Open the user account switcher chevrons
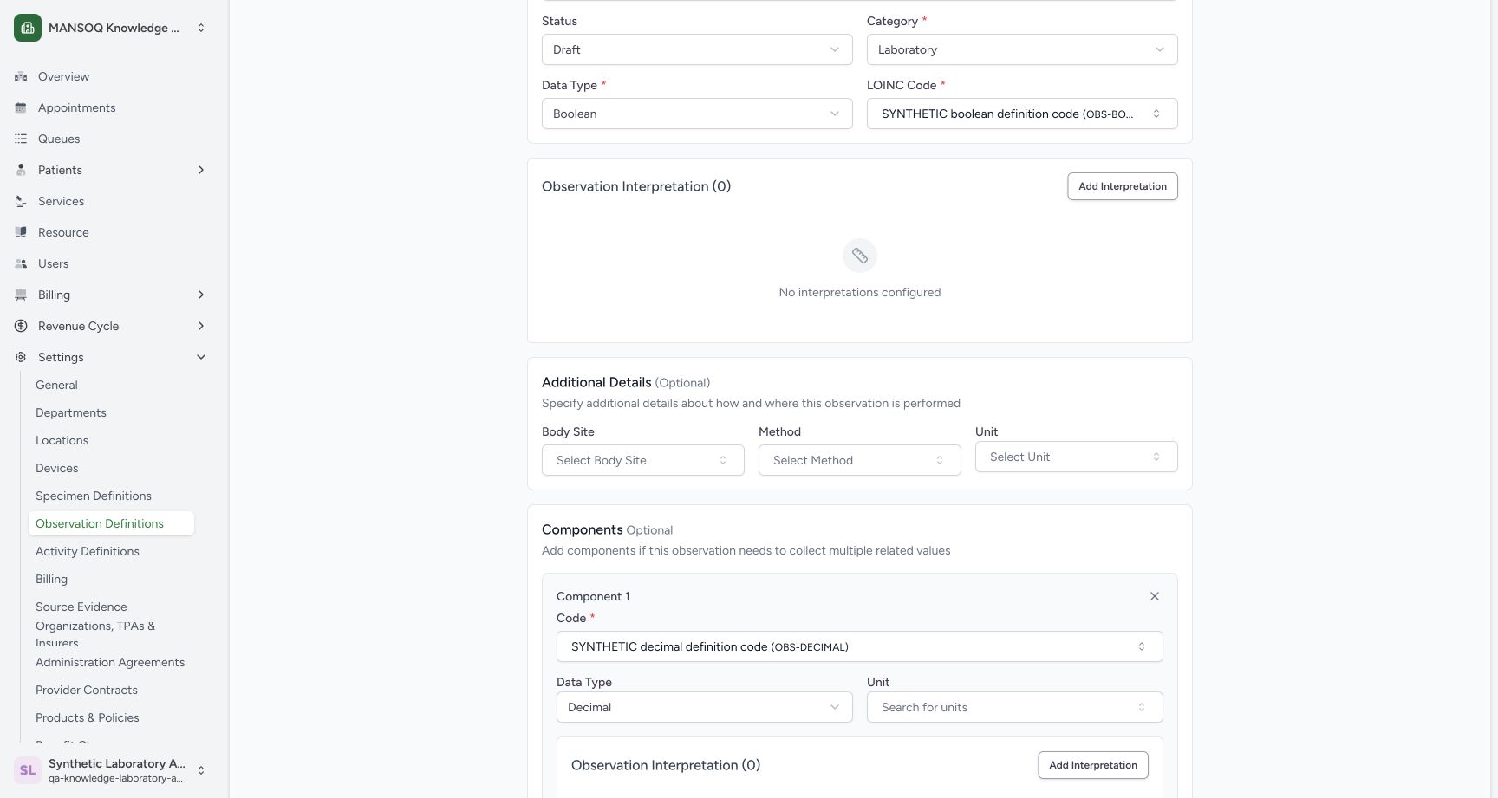 201,770
